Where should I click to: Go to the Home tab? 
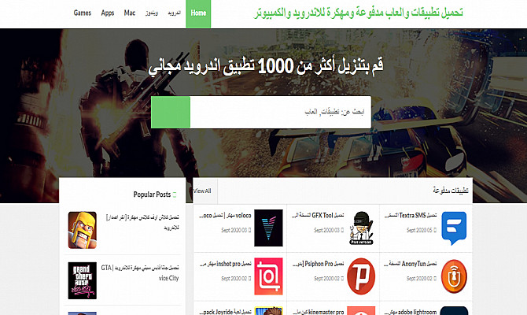coord(198,14)
